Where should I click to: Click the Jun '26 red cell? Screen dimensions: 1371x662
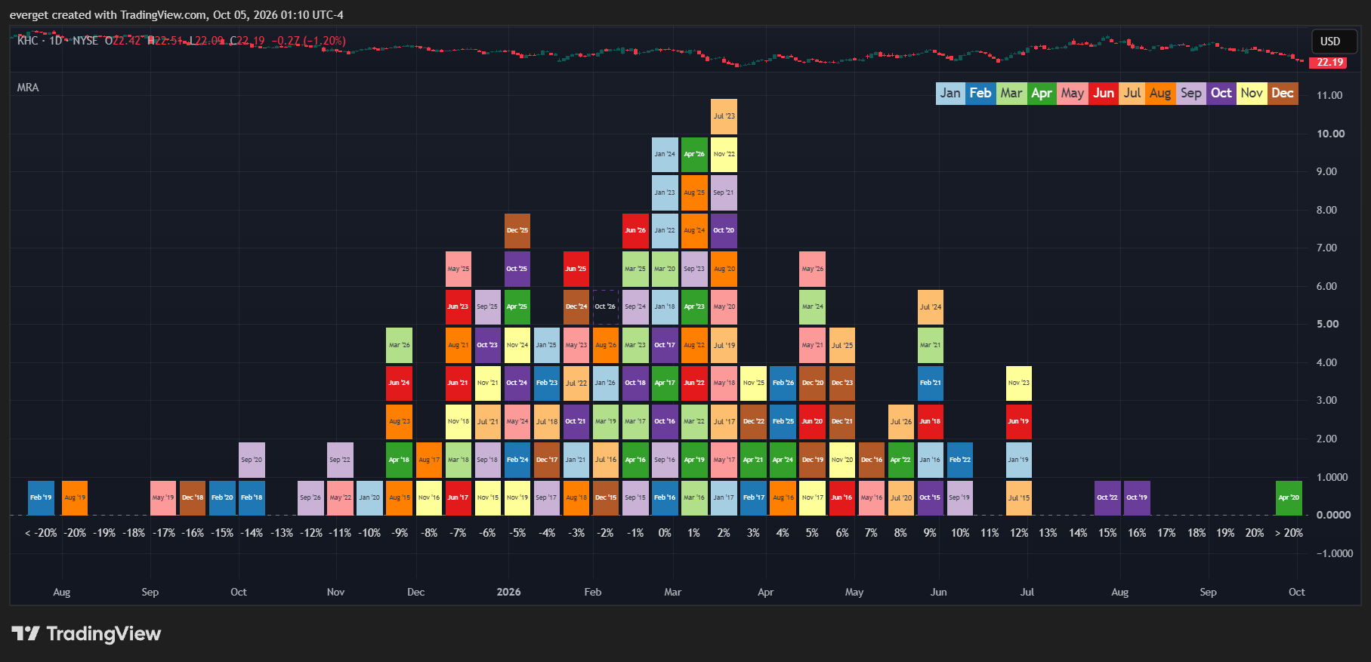[635, 230]
